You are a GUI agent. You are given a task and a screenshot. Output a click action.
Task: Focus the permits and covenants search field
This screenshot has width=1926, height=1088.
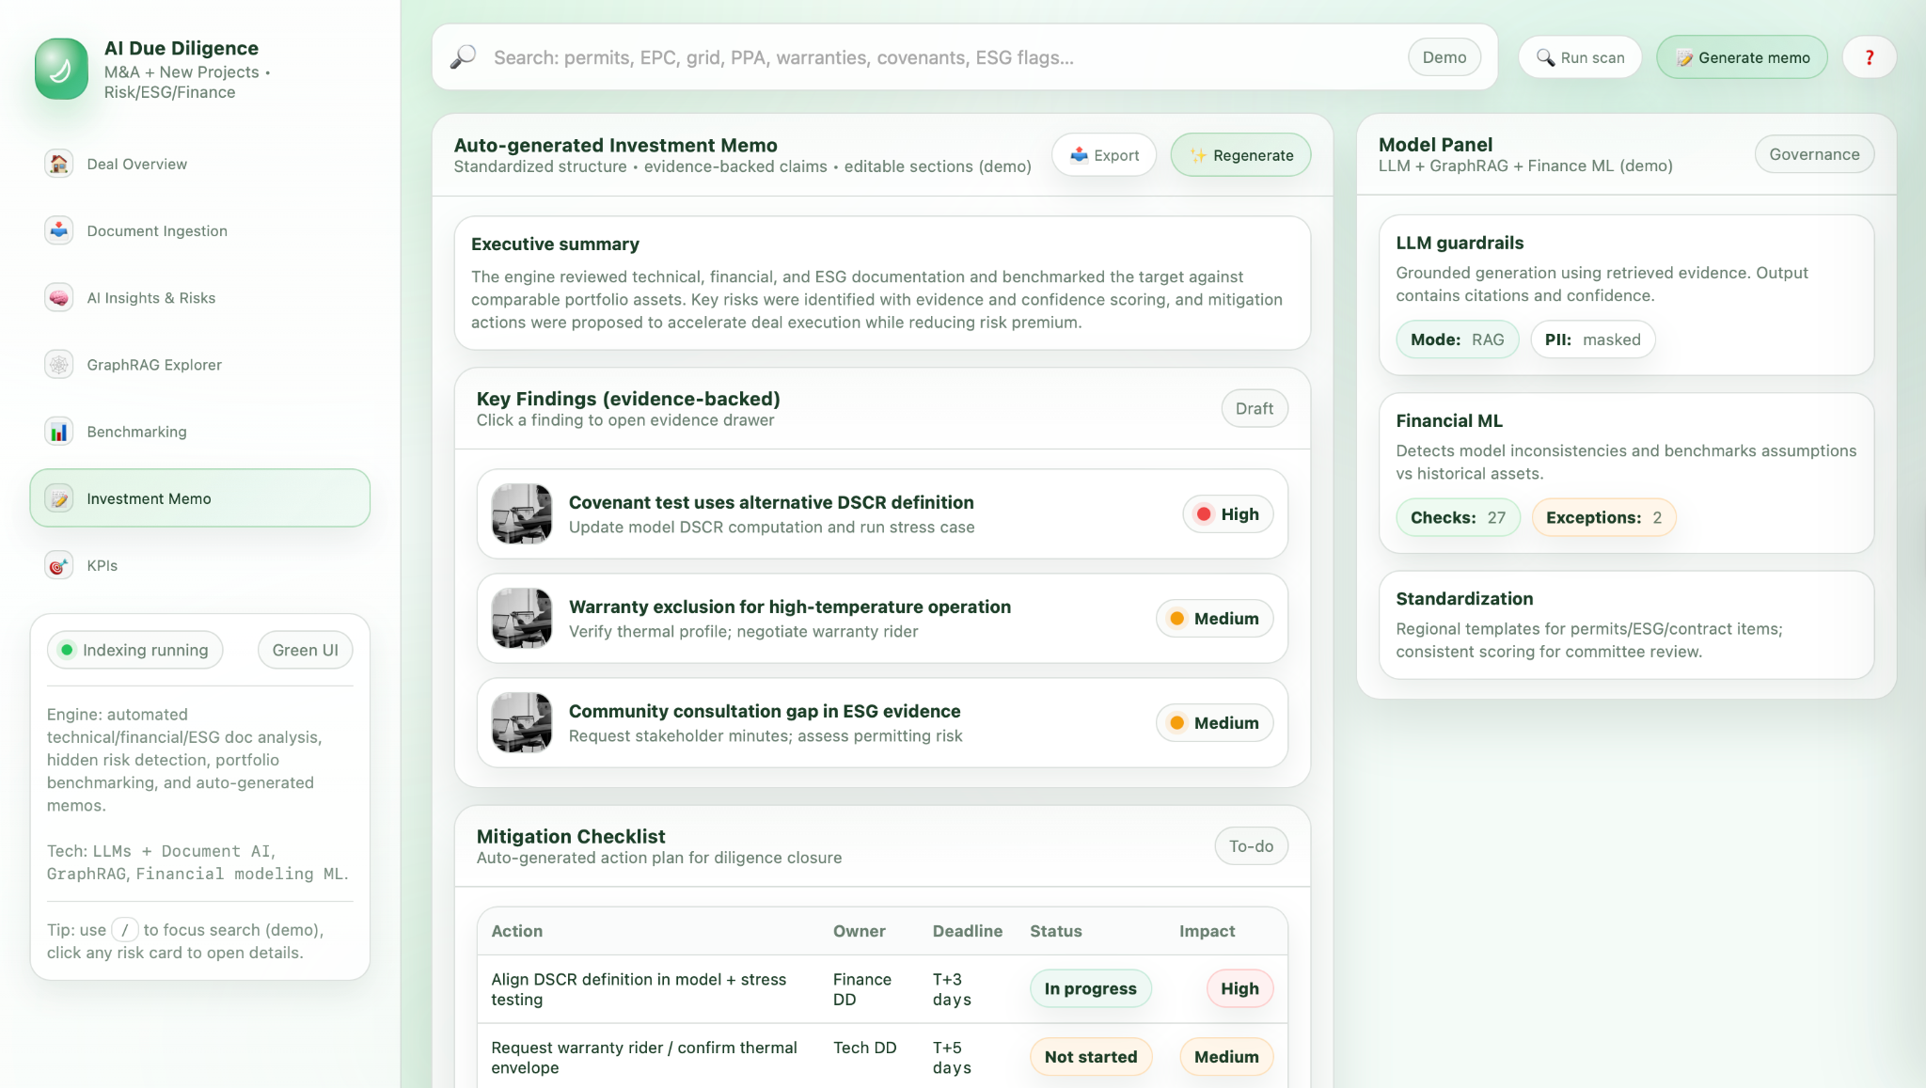(x=940, y=57)
